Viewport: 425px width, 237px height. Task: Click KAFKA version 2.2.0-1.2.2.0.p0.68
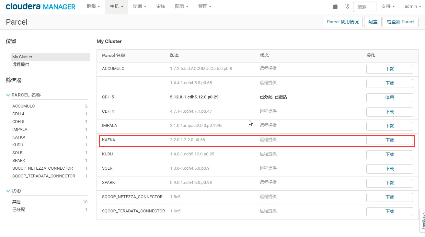188,140
